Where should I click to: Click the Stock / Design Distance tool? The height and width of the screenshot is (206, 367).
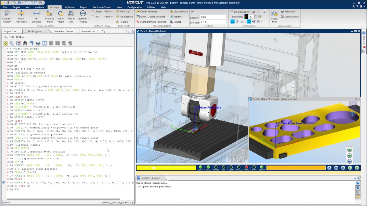pyautogui.click(x=151, y=17)
